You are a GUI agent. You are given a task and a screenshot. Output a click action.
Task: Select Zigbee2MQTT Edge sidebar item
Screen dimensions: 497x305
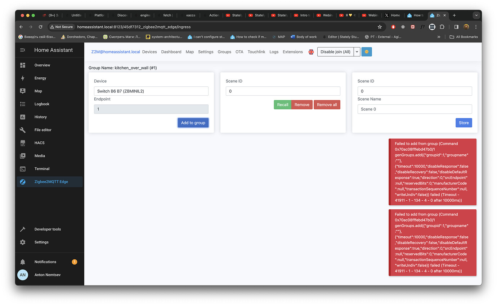tap(50, 182)
